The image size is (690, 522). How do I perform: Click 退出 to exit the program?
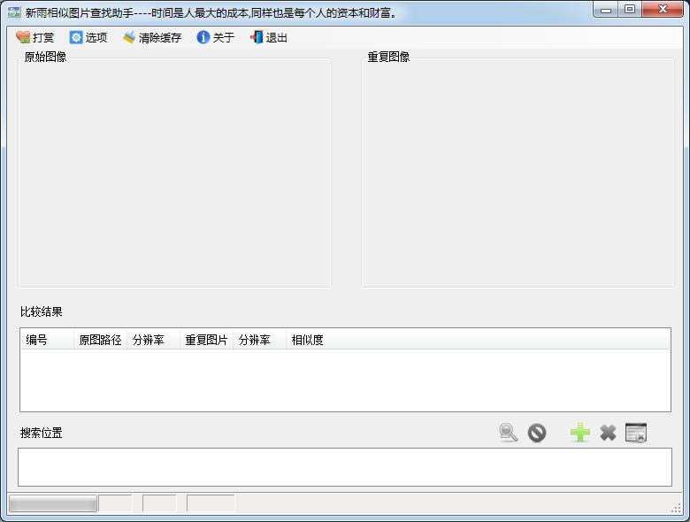tap(269, 37)
